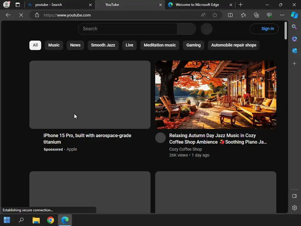
Task: Select the Automobile repair shops chip
Action: (x=234, y=45)
